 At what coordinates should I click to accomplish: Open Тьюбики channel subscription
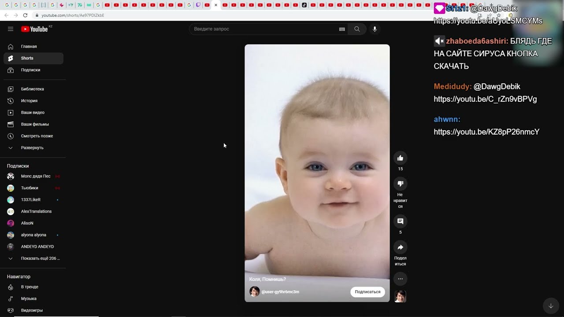tap(33, 188)
